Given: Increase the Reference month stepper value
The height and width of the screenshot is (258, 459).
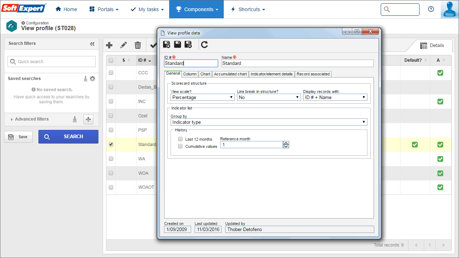Looking at the screenshot, I should pyautogui.click(x=286, y=143).
